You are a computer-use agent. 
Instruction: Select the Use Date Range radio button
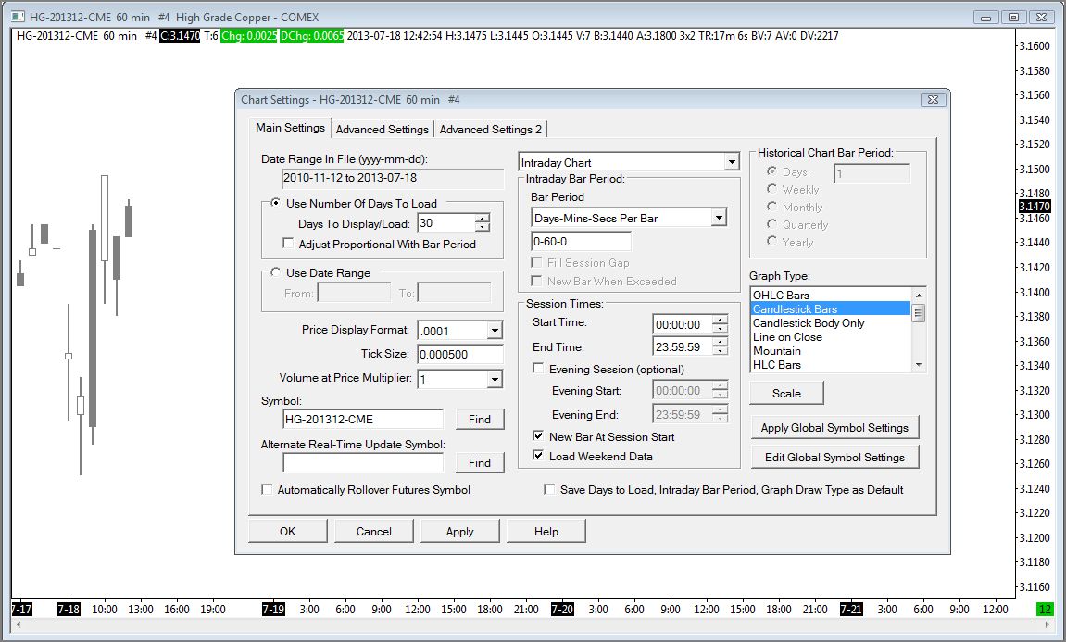pos(275,273)
